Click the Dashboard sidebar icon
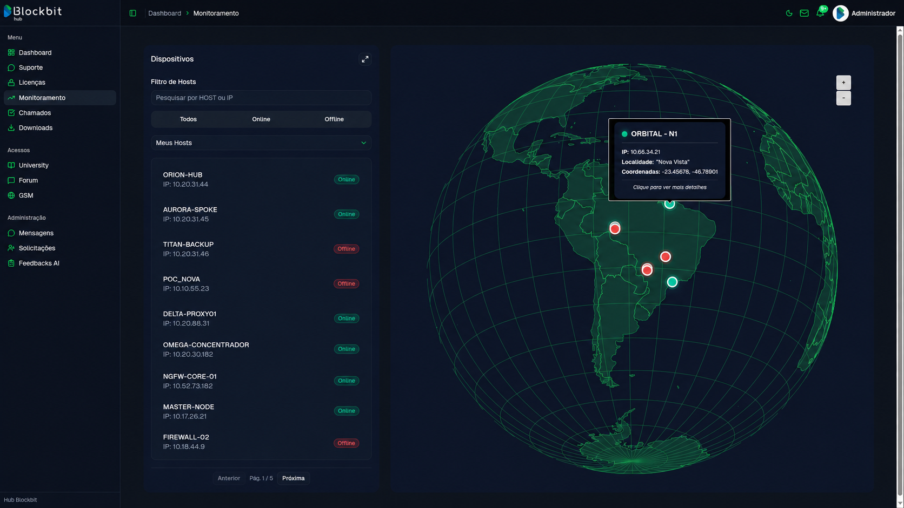The height and width of the screenshot is (508, 904). 11,52
